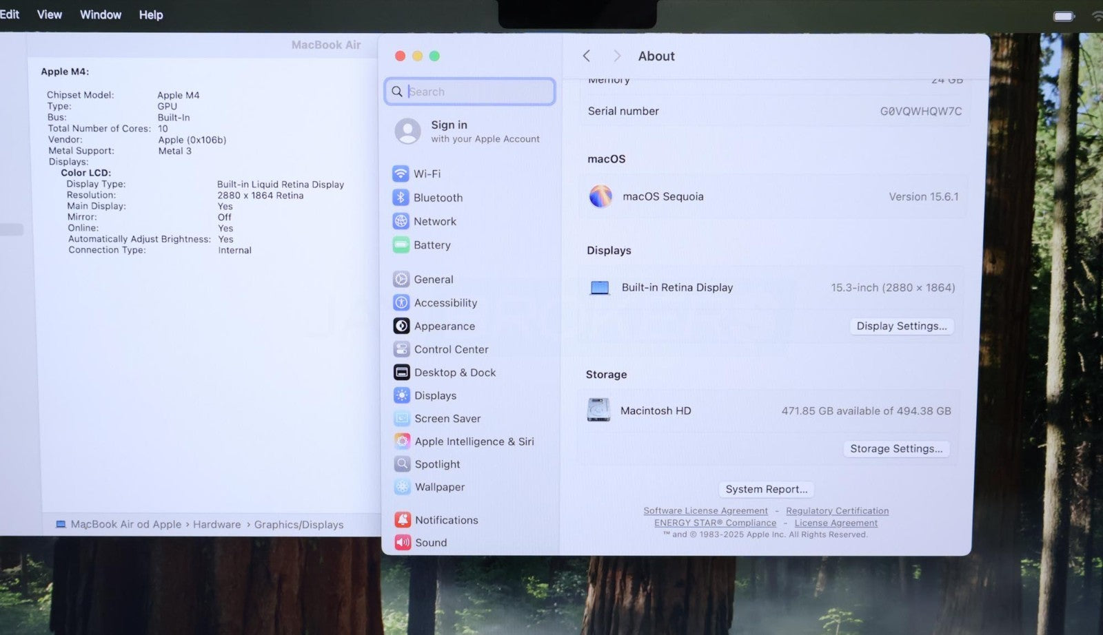Click the Apple Intelligence & Siri icon

click(402, 441)
